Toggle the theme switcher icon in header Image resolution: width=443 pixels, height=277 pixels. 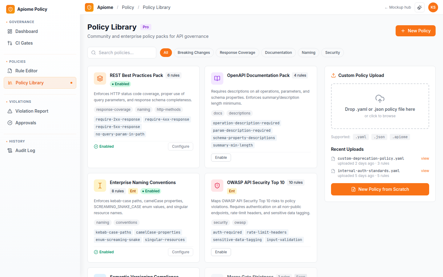click(420, 7)
